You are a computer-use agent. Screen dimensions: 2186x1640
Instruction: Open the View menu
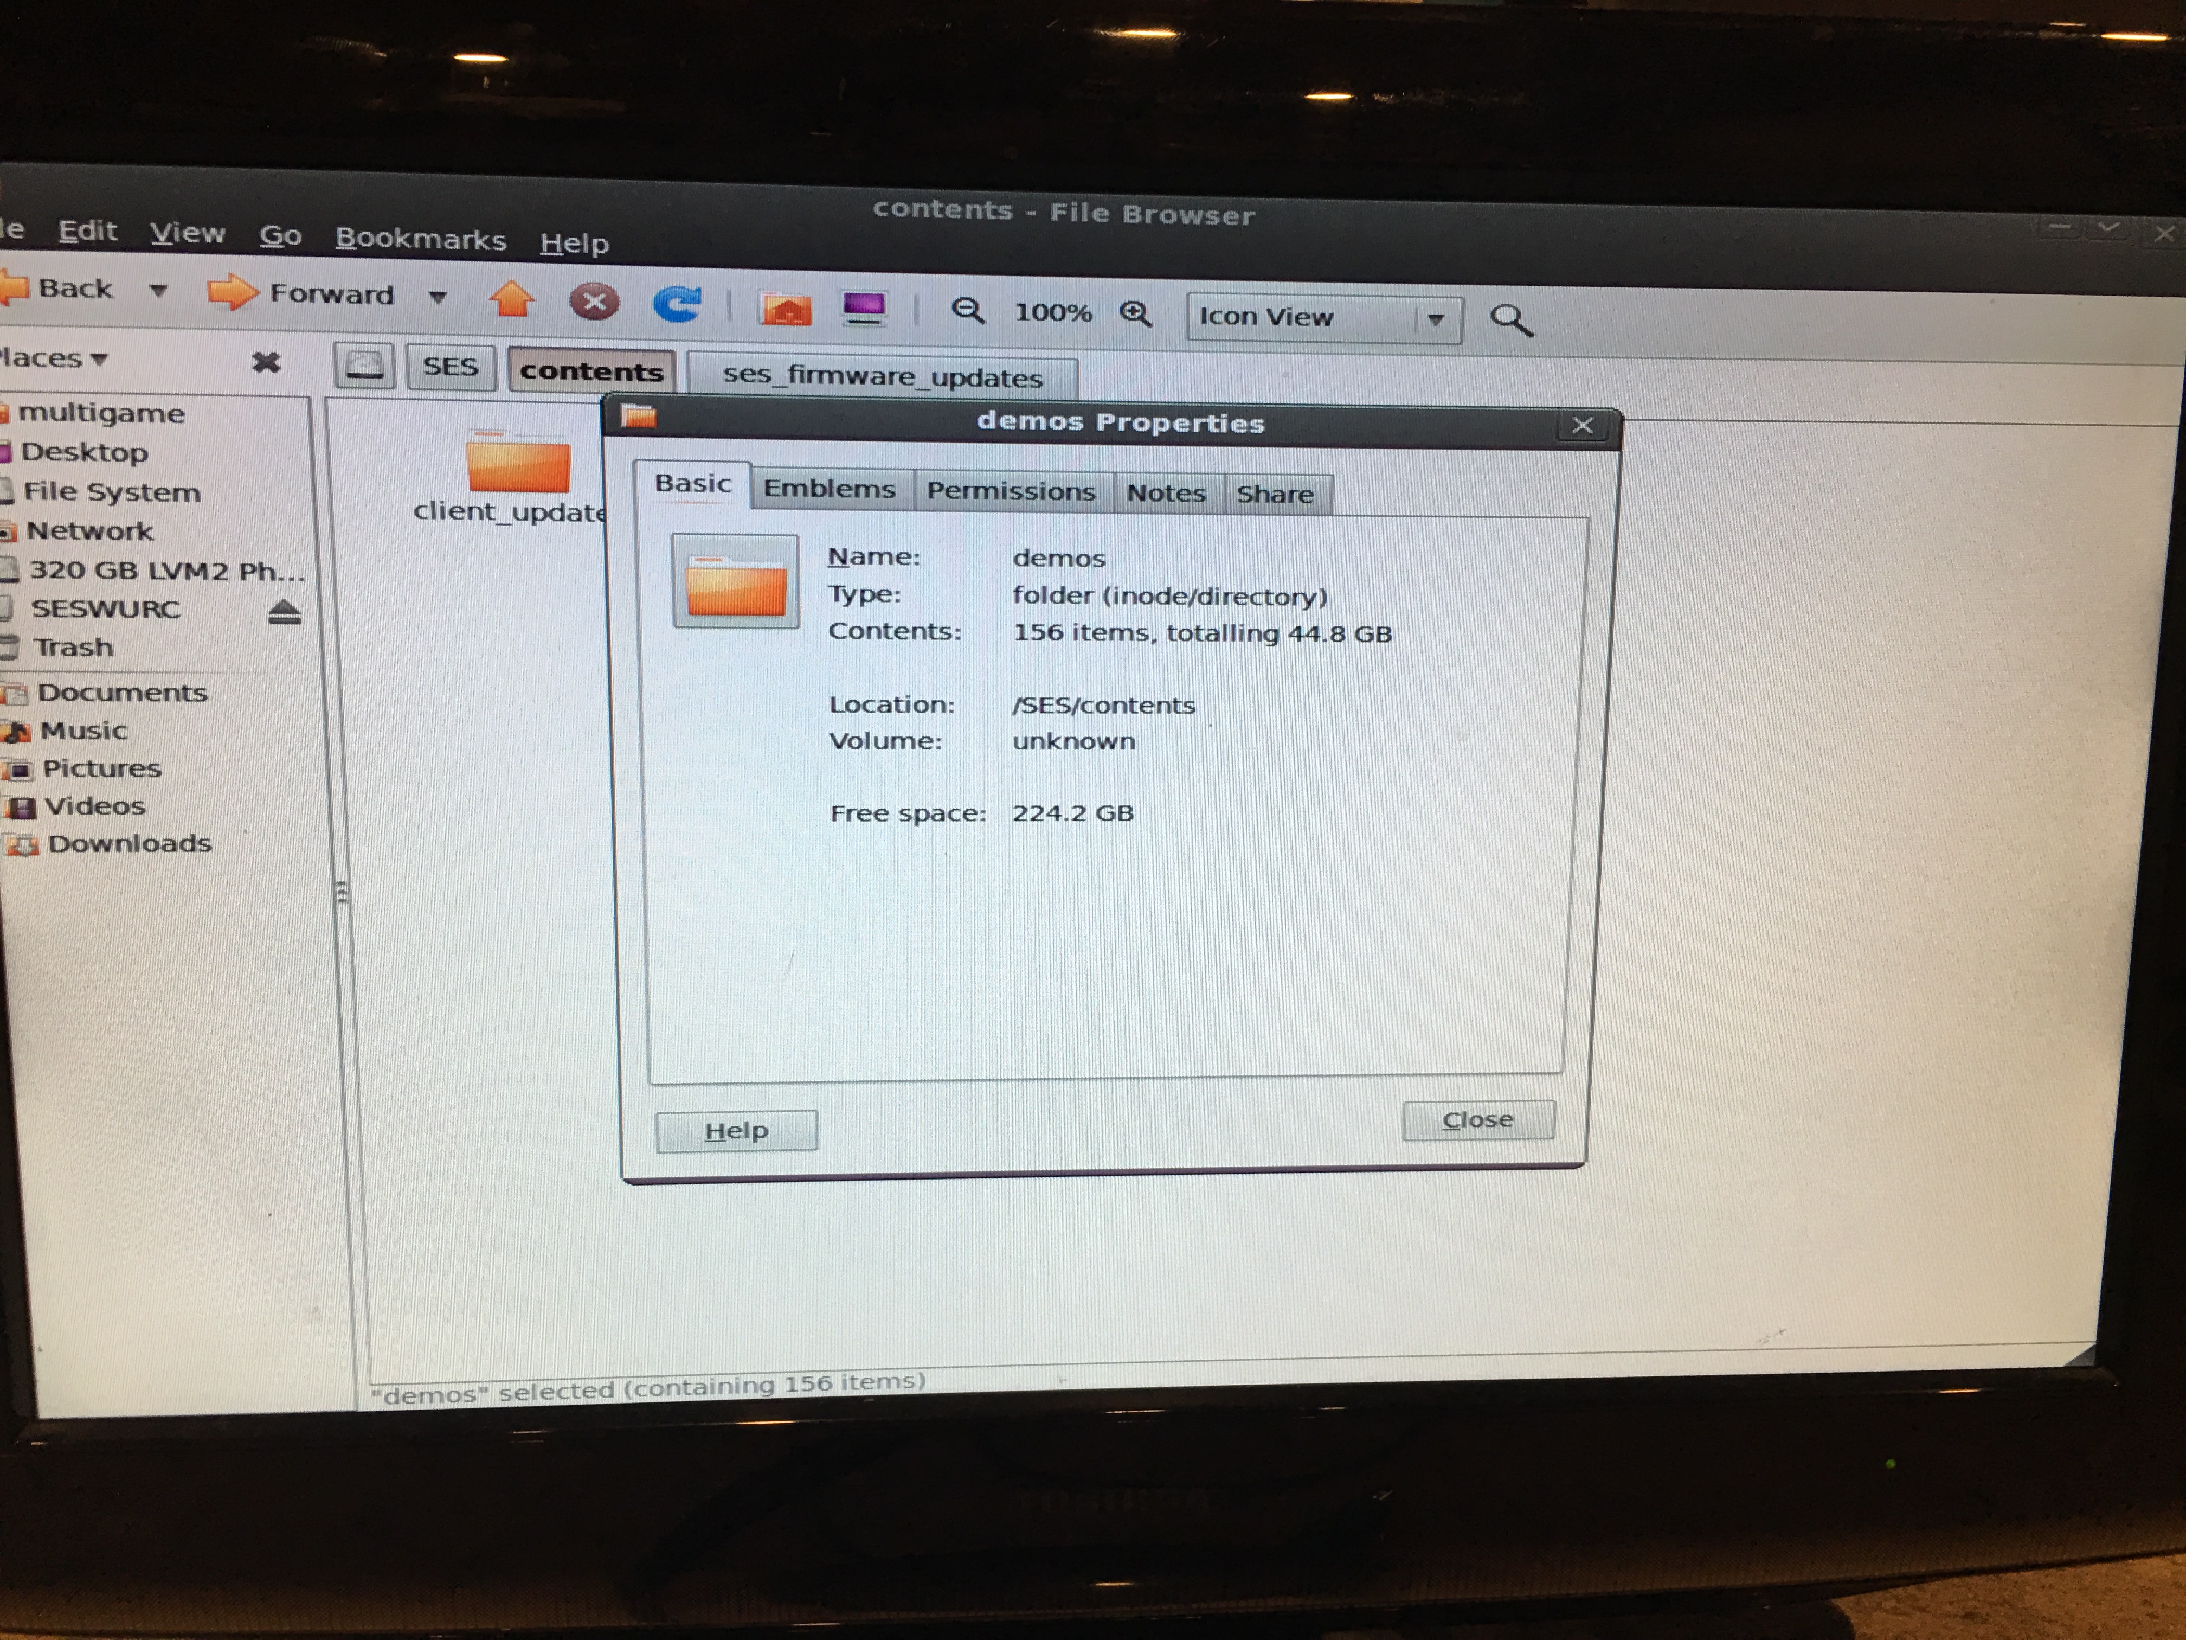pyautogui.click(x=188, y=233)
